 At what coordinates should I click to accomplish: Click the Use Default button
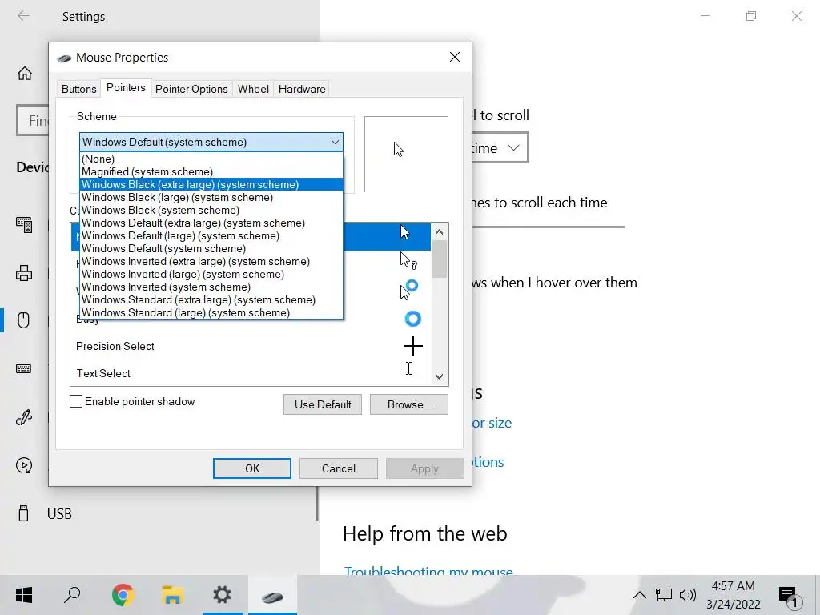[323, 404]
